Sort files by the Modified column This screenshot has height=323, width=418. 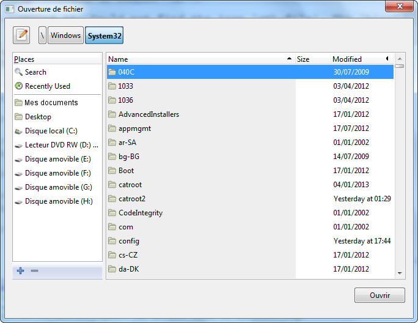pos(357,59)
